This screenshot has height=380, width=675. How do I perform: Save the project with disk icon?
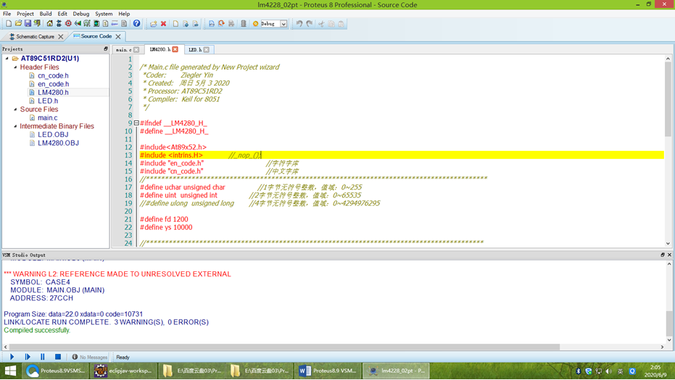tap(28, 24)
